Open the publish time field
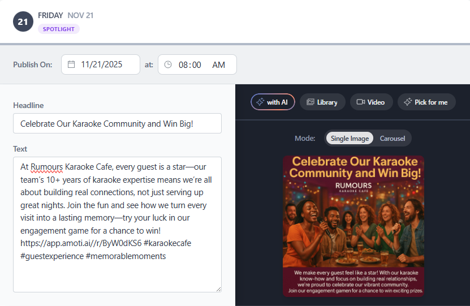The height and width of the screenshot is (306, 470). point(197,64)
